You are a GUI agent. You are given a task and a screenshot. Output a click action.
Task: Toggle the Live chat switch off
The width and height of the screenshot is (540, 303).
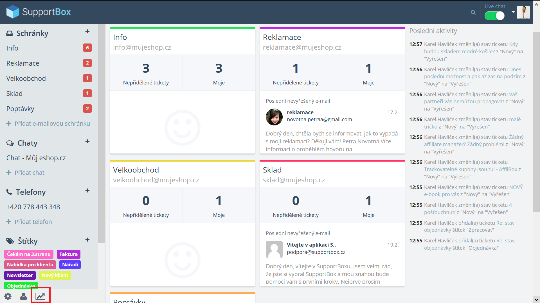[494, 16]
